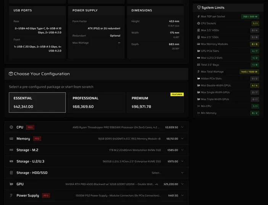Image resolution: width=268 pixels, height=205 pixels.
Task: Click the 960GB U.2/U.3 PCIe4 Enterprise NVME SSD text
Action: coord(132,161)
